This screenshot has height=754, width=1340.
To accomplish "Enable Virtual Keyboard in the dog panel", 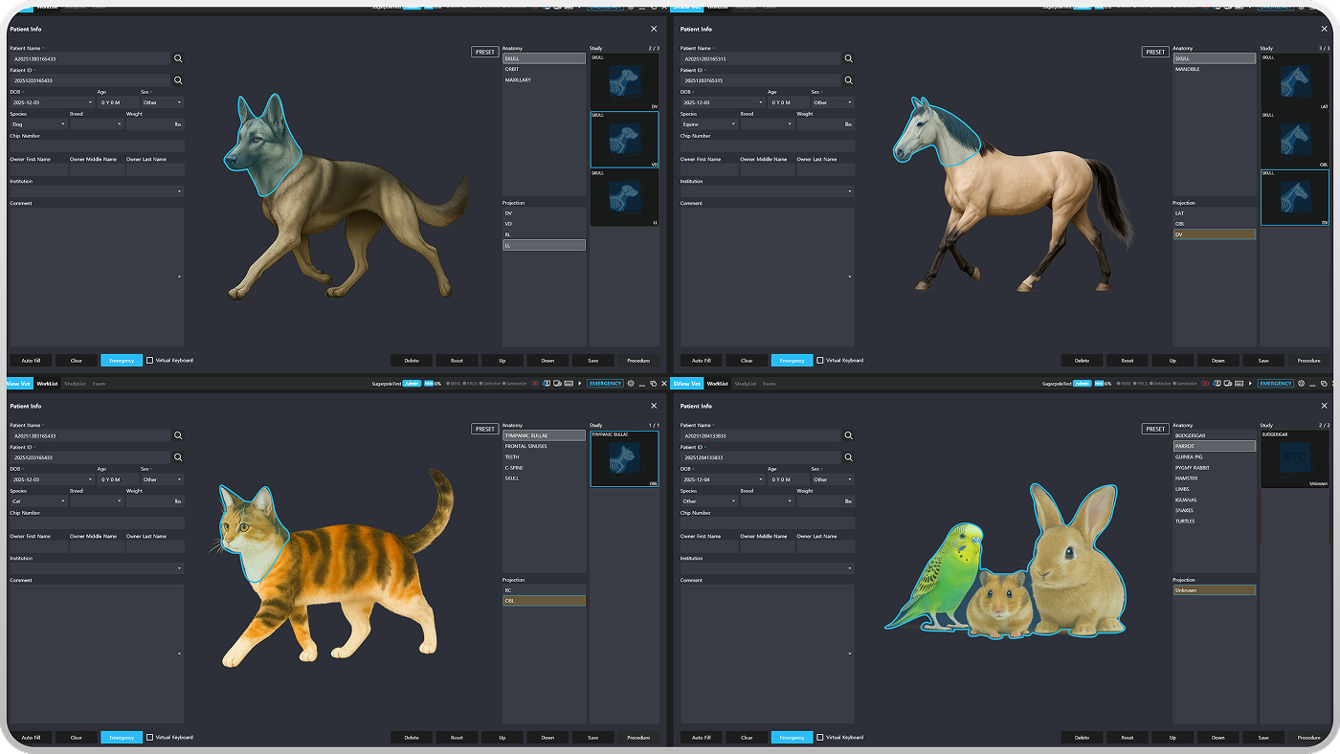I will tap(150, 360).
